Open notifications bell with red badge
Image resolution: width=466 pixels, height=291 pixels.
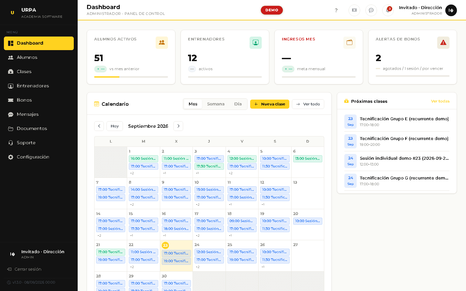click(x=388, y=10)
